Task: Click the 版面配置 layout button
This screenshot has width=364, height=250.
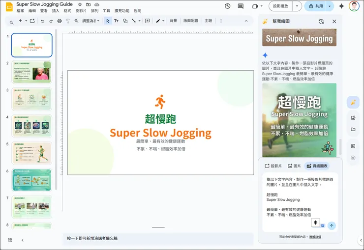Action: tap(191, 21)
